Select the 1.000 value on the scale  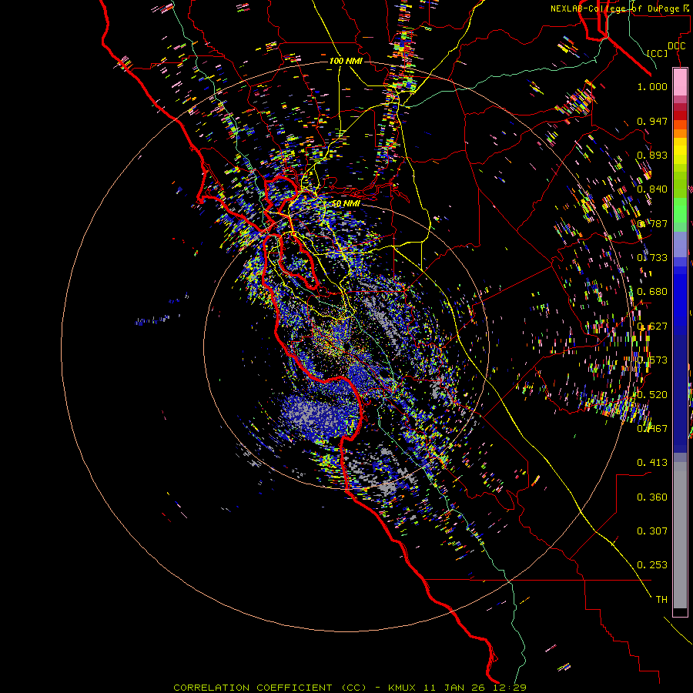click(x=652, y=87)
